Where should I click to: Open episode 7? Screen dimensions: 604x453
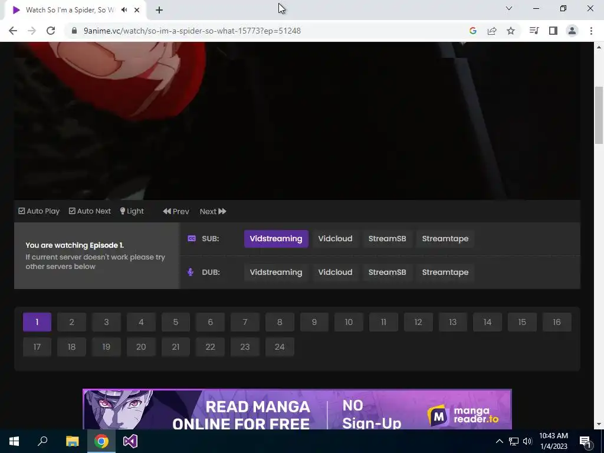(245, 322)
